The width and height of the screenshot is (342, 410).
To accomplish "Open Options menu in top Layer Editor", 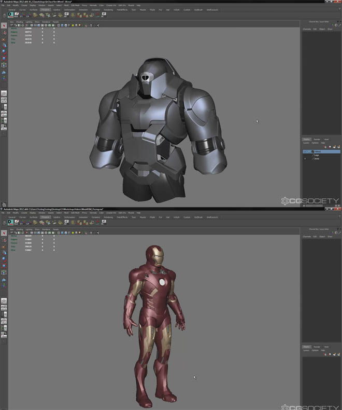I will pyautogui.click(x=315, y=143).
